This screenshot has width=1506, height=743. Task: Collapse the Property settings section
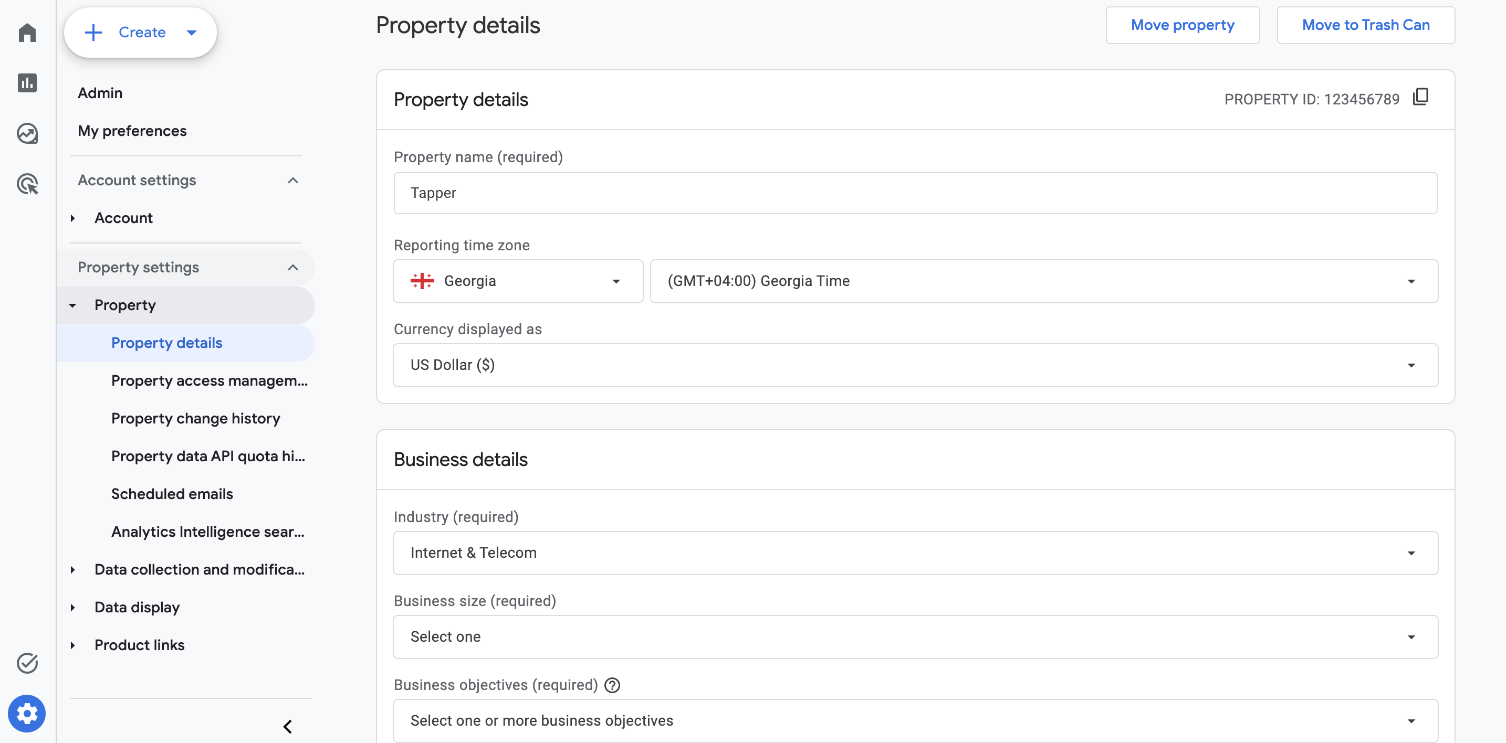(293, 268)
